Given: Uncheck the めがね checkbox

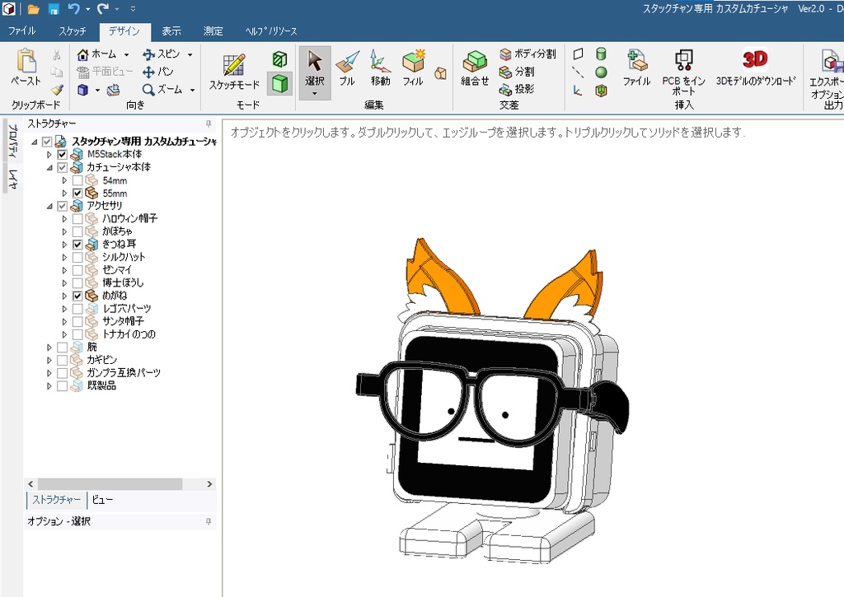Looking at the screenshot, I should [x=77, y=296].
